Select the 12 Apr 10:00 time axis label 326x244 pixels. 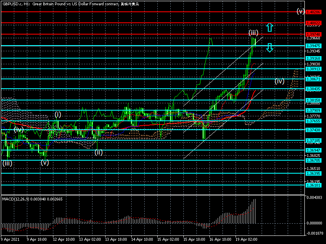click(x=64, y=240)
